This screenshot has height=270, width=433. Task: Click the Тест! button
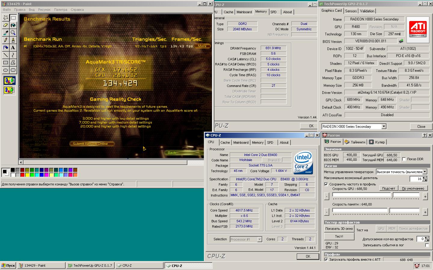point(339,236)
